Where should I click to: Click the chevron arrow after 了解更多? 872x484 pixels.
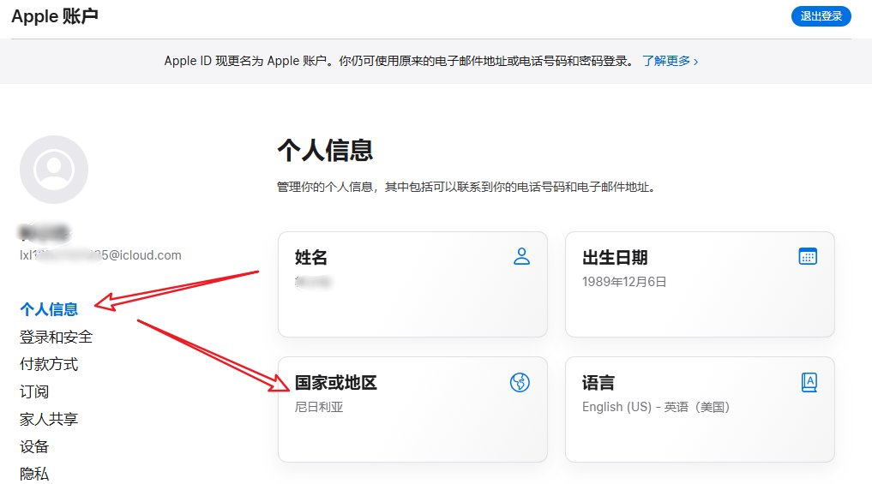click(695, 62)
